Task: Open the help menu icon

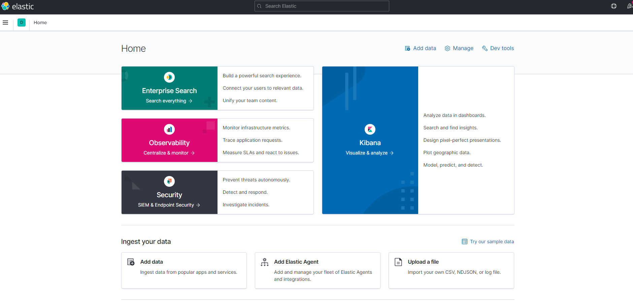Action: [614, 6]
